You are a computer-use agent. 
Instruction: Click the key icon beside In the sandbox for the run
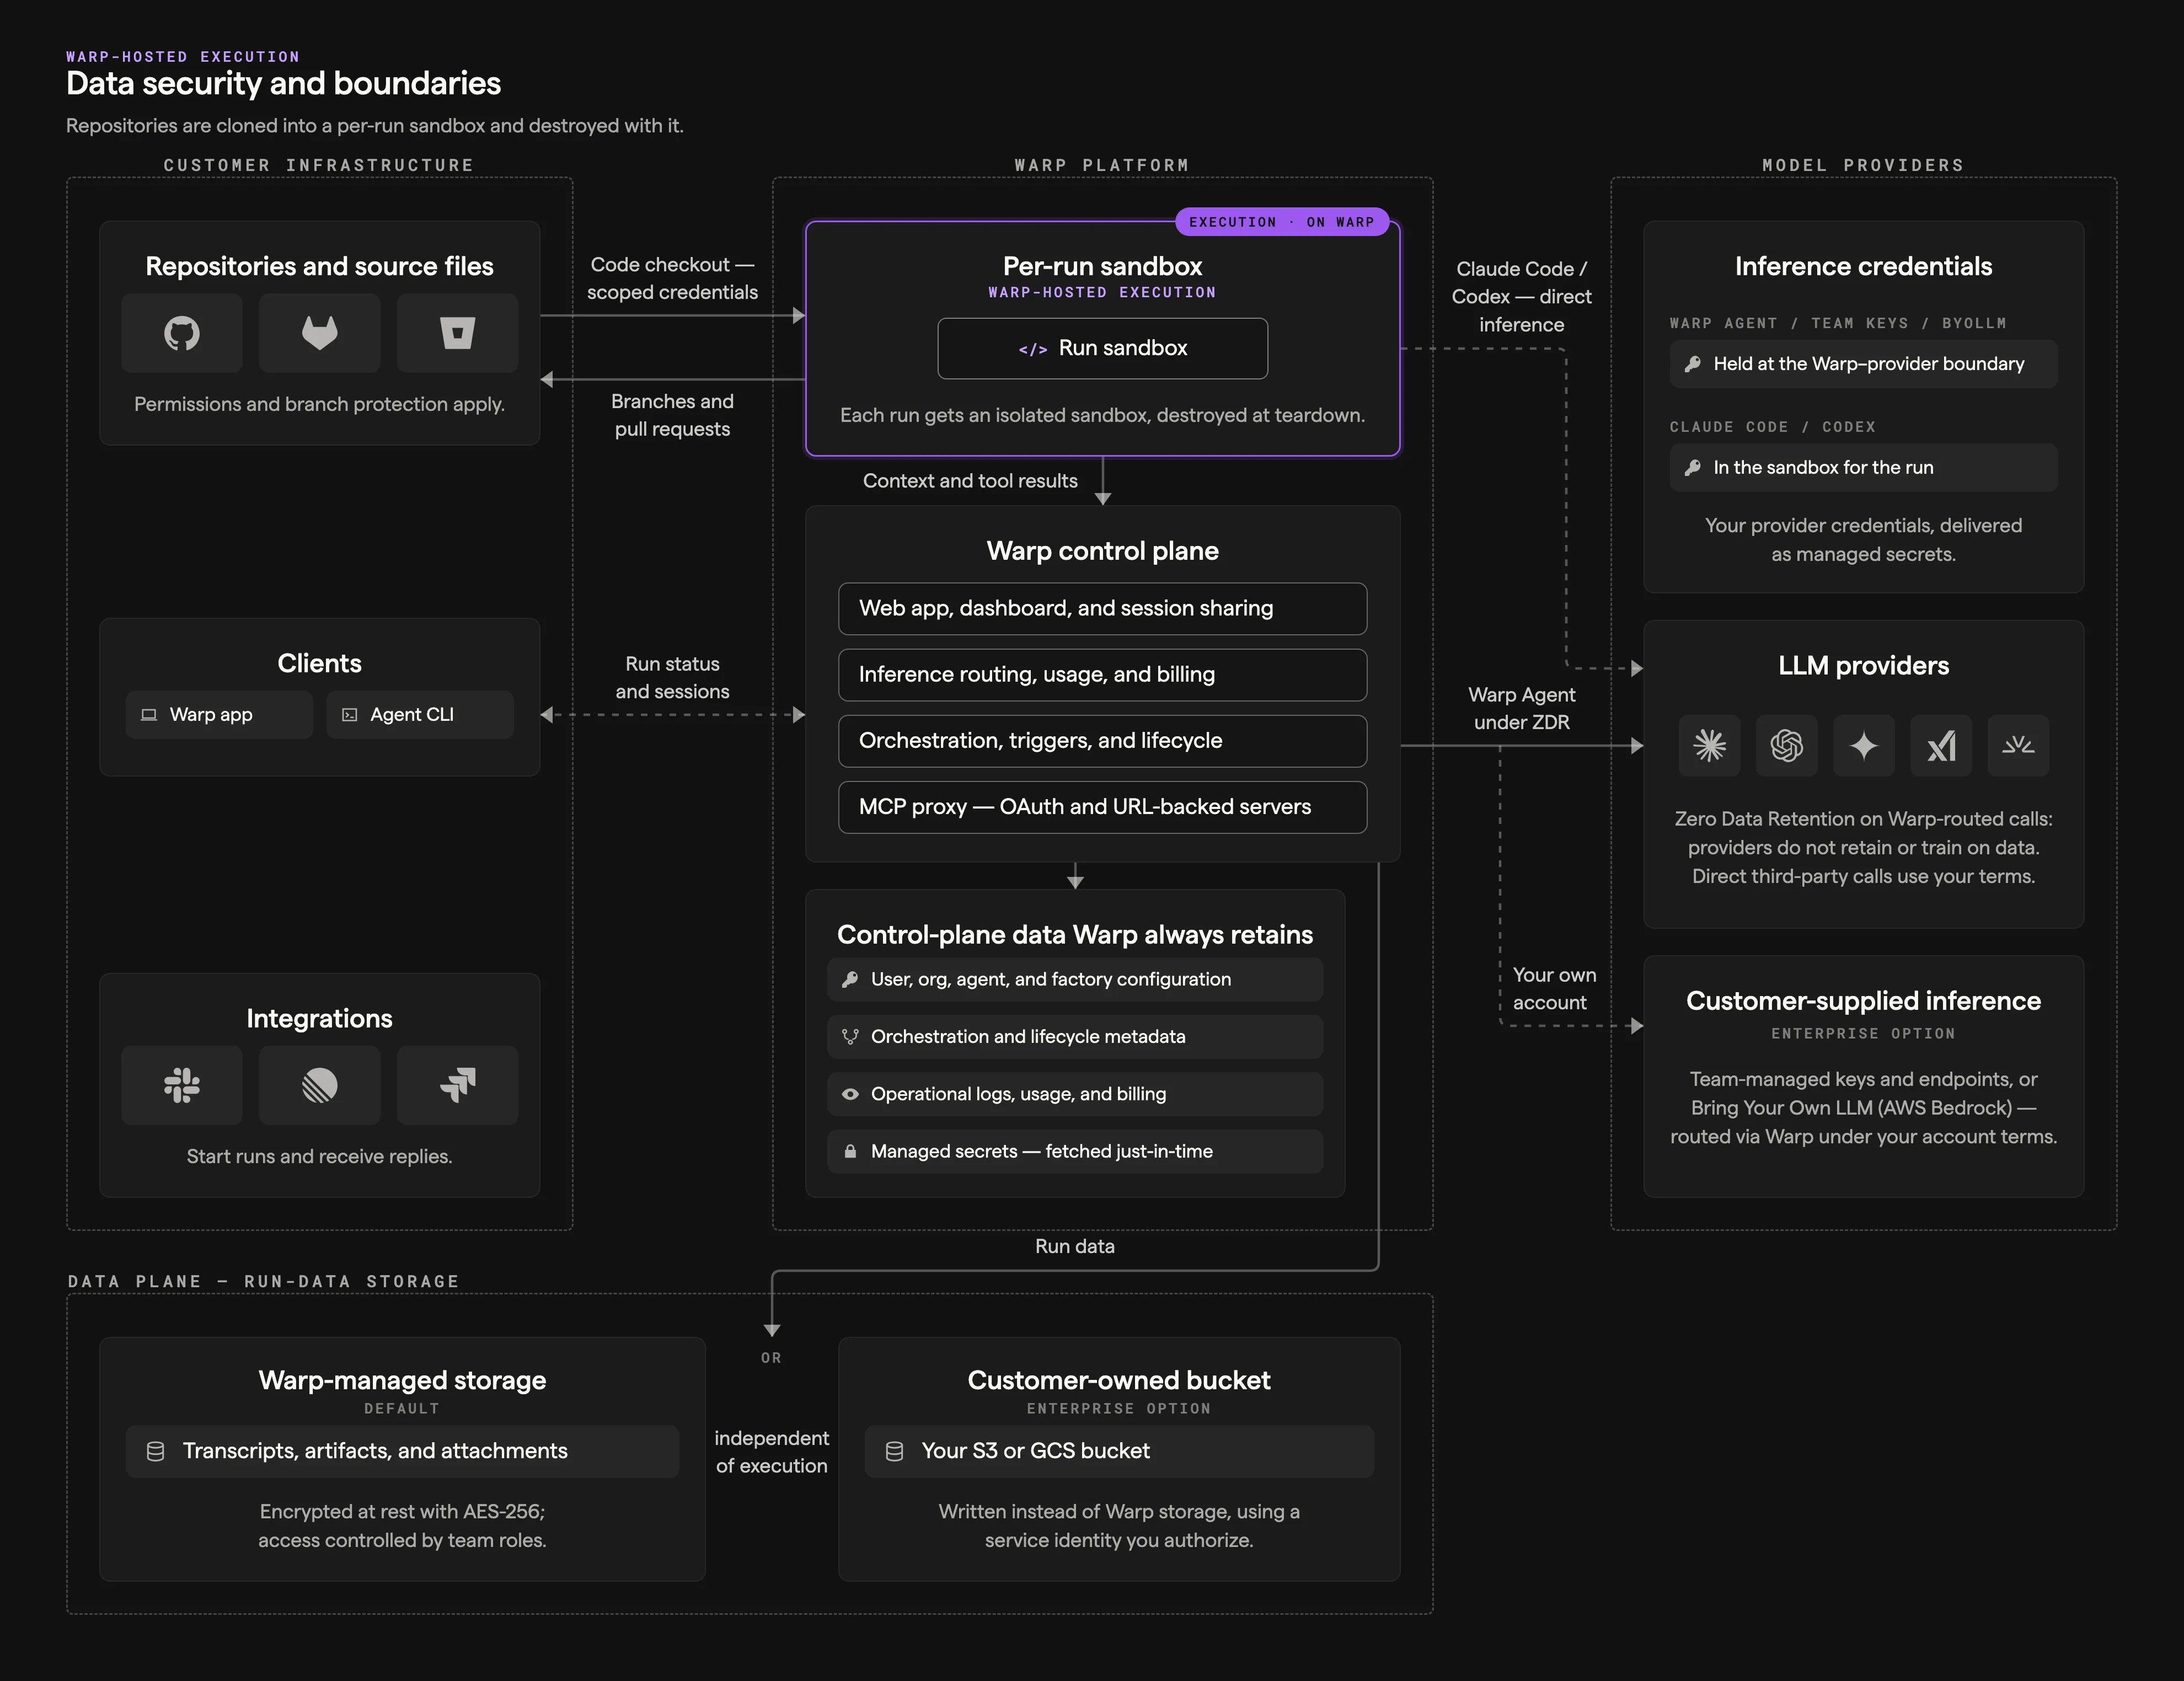1692,468
